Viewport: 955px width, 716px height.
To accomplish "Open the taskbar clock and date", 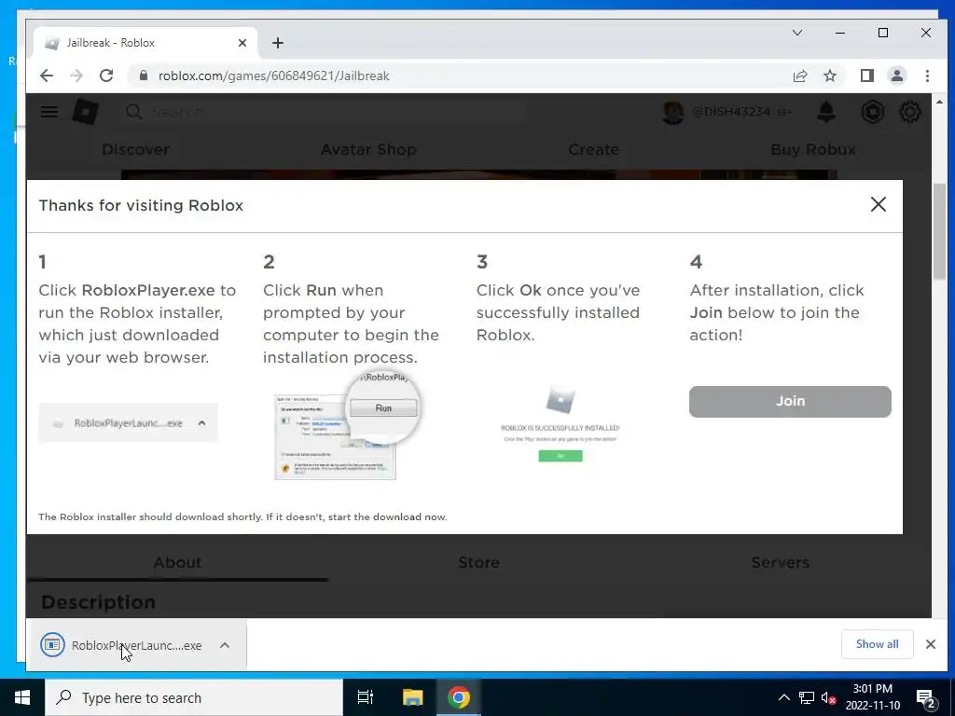I will click(872, 697).
